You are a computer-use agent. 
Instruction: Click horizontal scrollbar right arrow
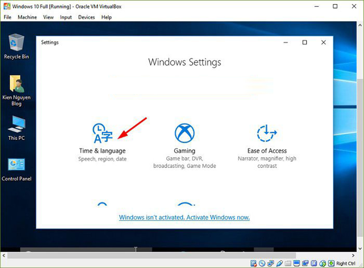point(353,256)
